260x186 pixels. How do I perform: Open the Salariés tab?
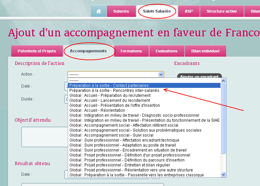[121, 11]
